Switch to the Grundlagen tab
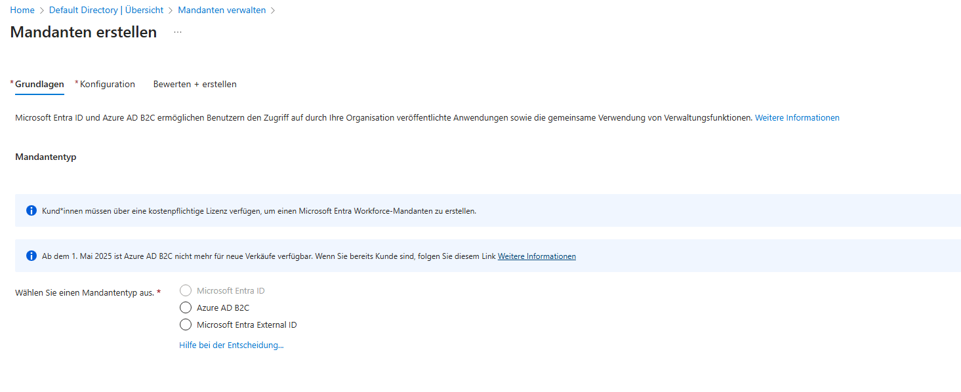The width and height of the screenshot is (961, 392). click(39, 84)
